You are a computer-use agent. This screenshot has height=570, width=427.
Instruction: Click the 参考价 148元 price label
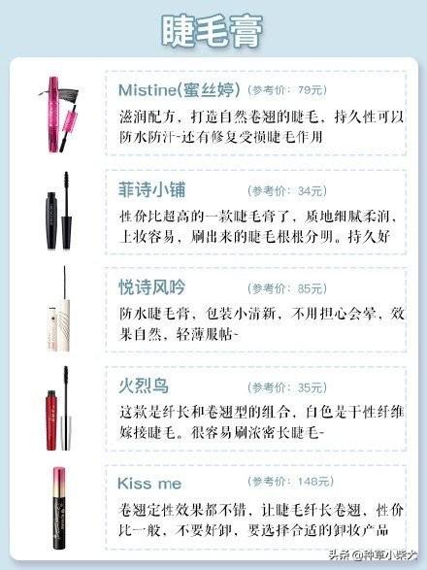click(290, 482)
